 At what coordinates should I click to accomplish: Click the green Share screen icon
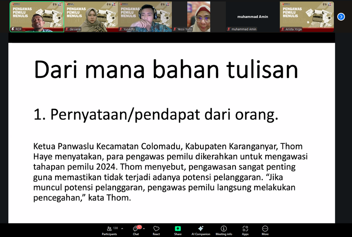pyautogui.click(x=177, y=228)
